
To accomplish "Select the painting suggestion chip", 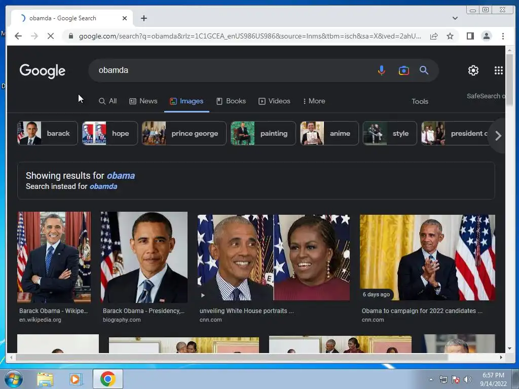I will [263, 133].
